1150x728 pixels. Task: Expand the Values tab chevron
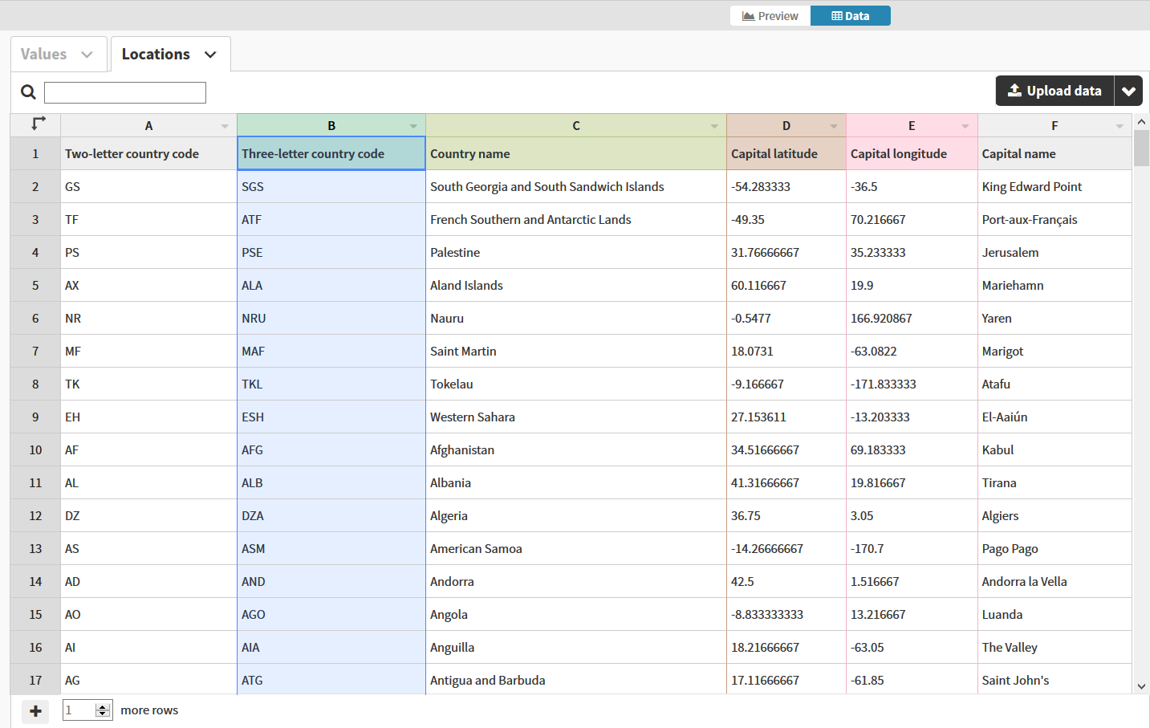87,55
